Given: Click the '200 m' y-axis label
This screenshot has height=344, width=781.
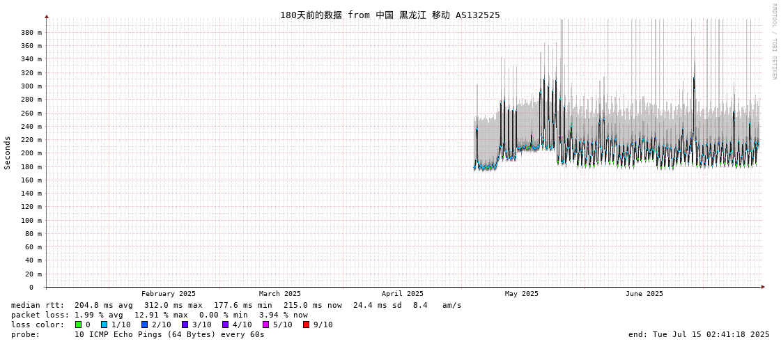Looking at the screenshot, I should [32, 153].
